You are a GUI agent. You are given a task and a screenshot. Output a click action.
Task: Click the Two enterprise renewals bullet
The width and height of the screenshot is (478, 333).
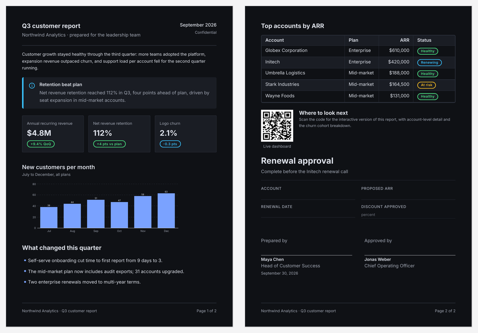coord(84,282)
